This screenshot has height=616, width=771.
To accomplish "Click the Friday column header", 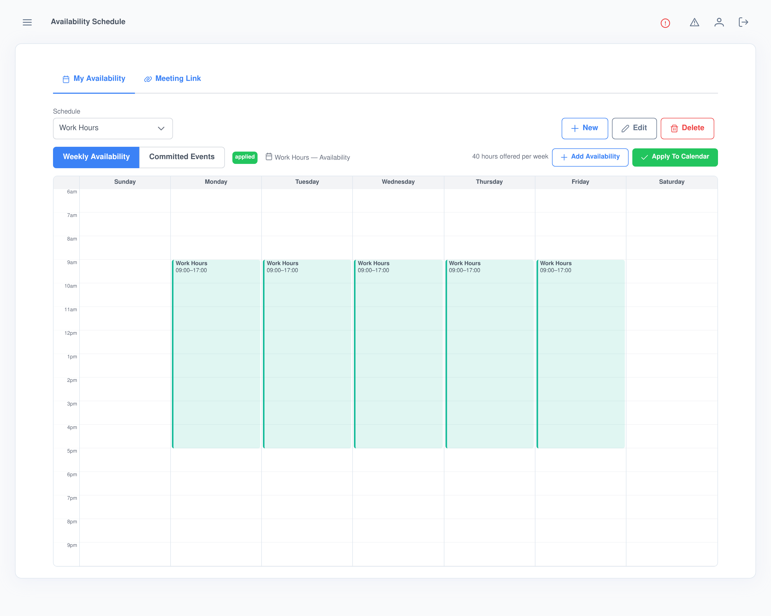I will point(580,182).
